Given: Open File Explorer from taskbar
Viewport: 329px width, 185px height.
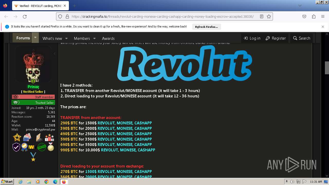Looking at the screenshot, I should point(29,182).
